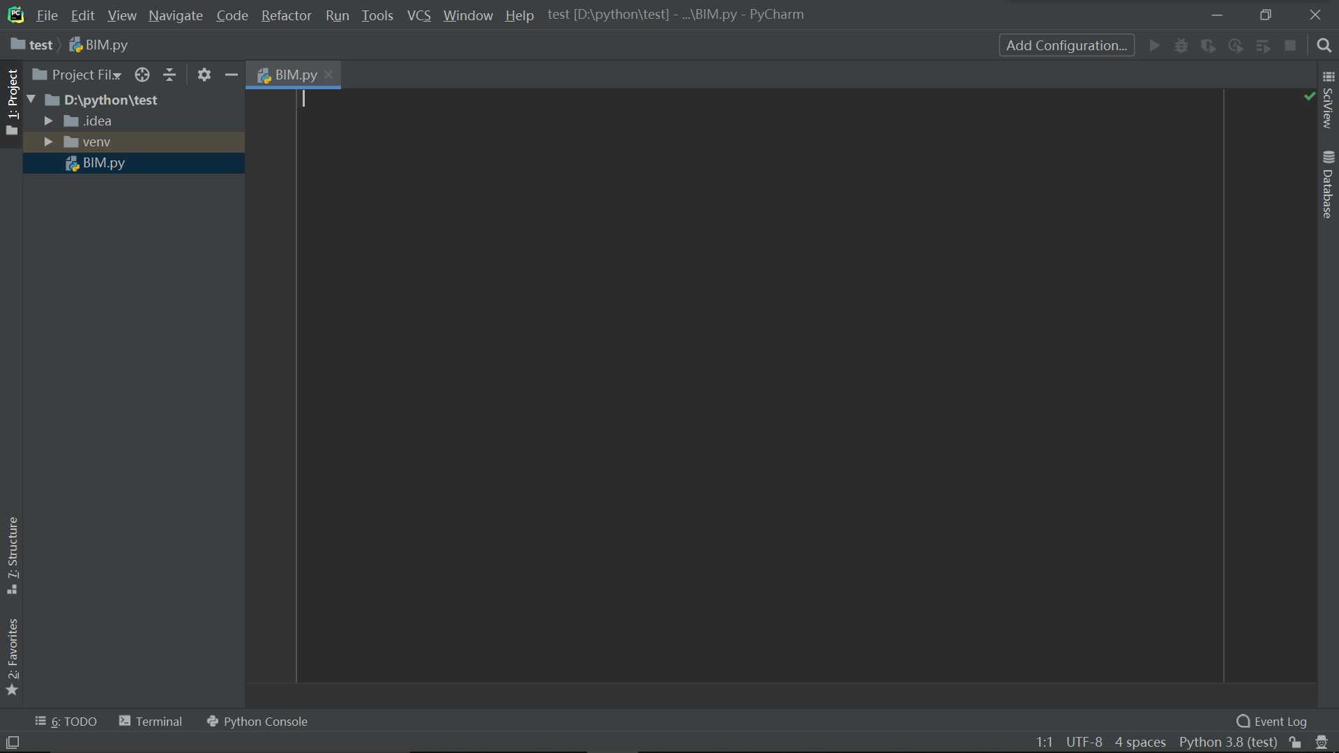Toggle tool window bars via bottom-left square icon

[x=13, y=743]
